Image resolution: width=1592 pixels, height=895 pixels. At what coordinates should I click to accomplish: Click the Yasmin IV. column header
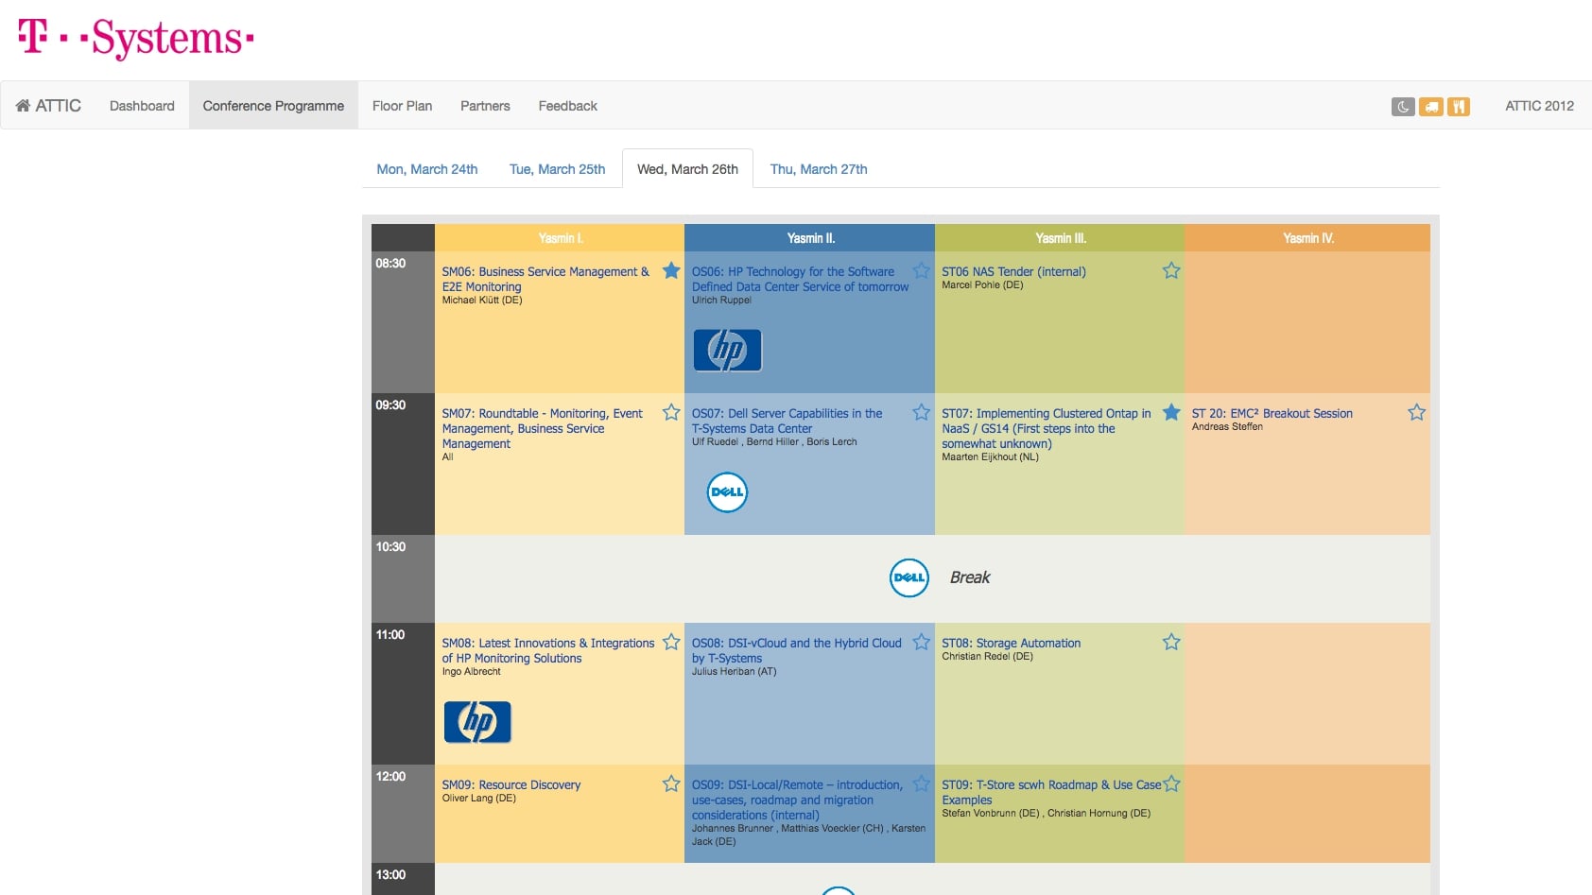coord(1307,238)
